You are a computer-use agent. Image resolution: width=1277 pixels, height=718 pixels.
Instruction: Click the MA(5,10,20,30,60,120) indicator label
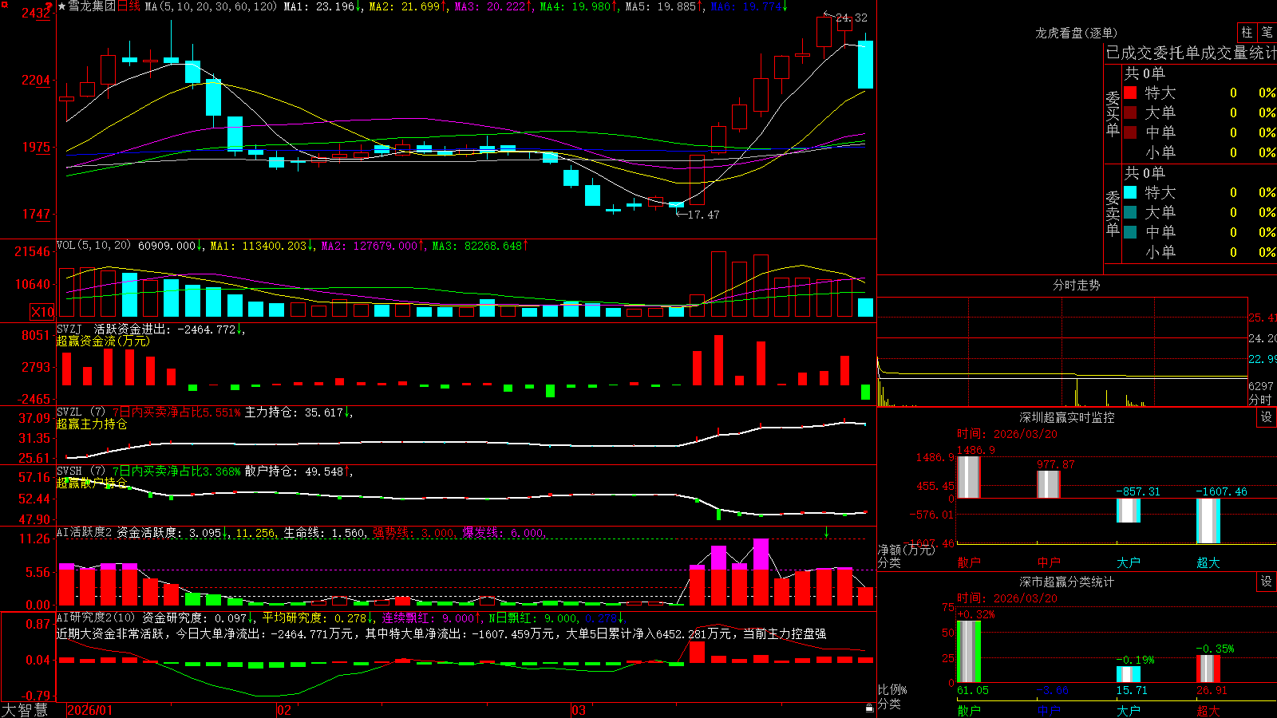tap(211, 6)
